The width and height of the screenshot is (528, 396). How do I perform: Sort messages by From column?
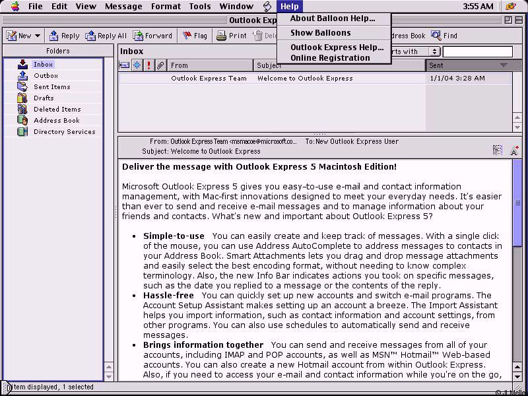[x=210, y=65]
